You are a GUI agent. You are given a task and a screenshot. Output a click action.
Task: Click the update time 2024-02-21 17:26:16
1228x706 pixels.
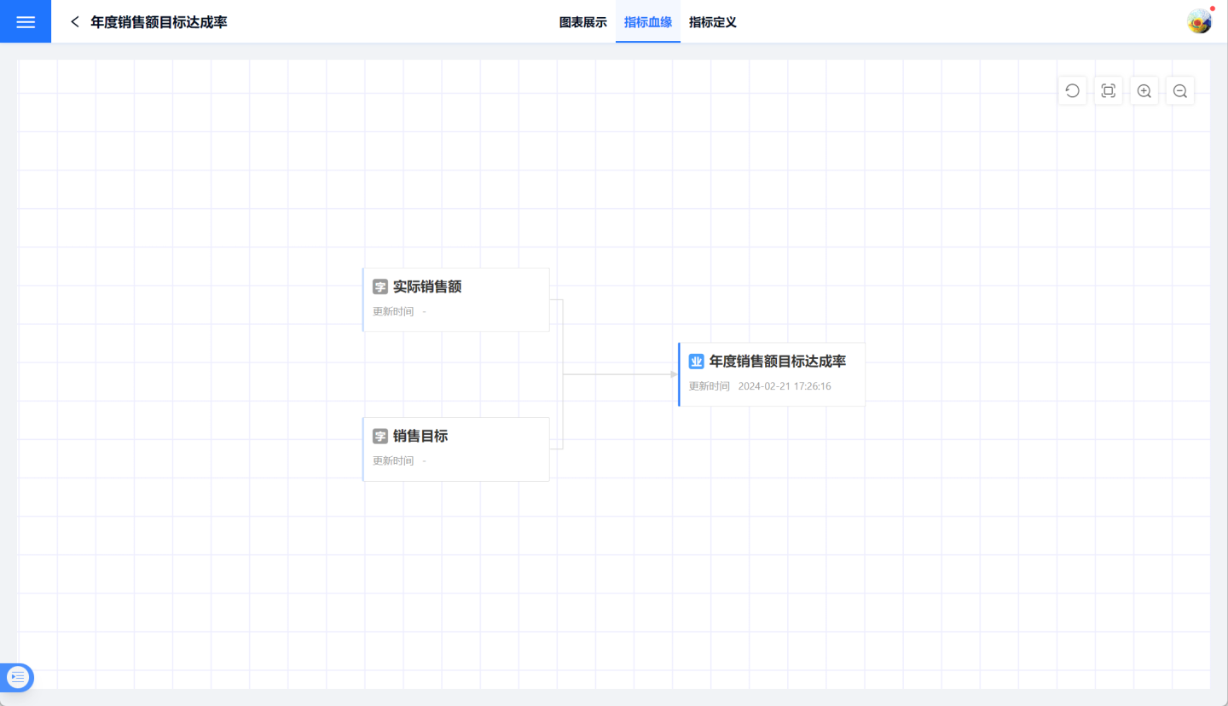(x=785, y=386)
